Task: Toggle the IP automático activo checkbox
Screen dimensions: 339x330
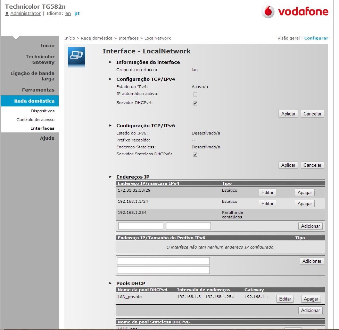Action: (x=195, y=94)
